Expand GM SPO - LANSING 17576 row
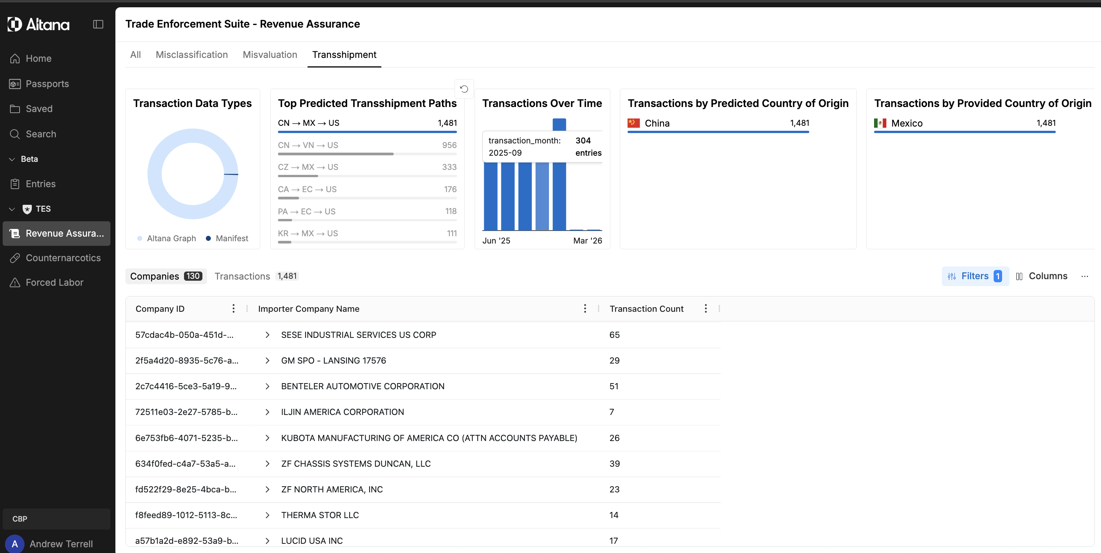This screenshot has height=553, width=1101. (x=268, y=360)
